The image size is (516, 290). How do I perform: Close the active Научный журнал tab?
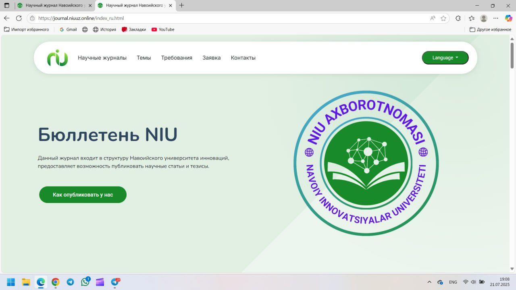click(x=170, y=6)
